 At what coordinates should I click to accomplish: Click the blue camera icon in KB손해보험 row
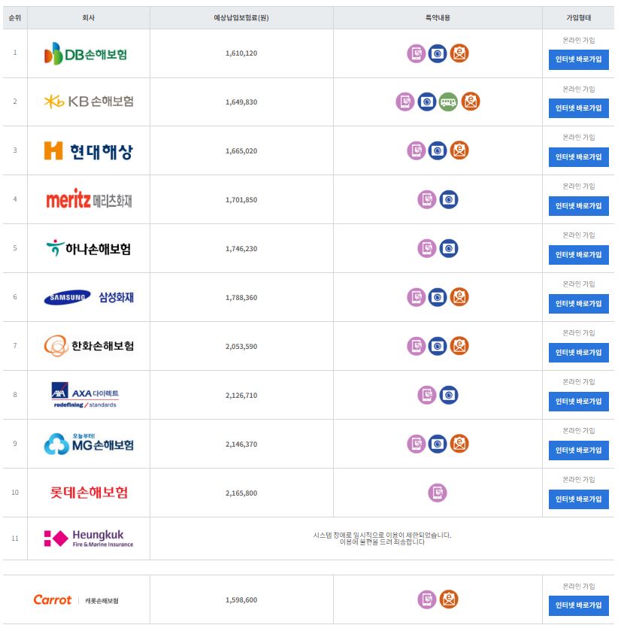[427, 102]
